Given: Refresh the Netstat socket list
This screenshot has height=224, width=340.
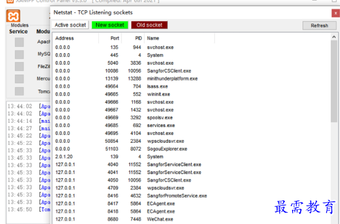Looking at the screenshot, I should [x=319, y=25].
